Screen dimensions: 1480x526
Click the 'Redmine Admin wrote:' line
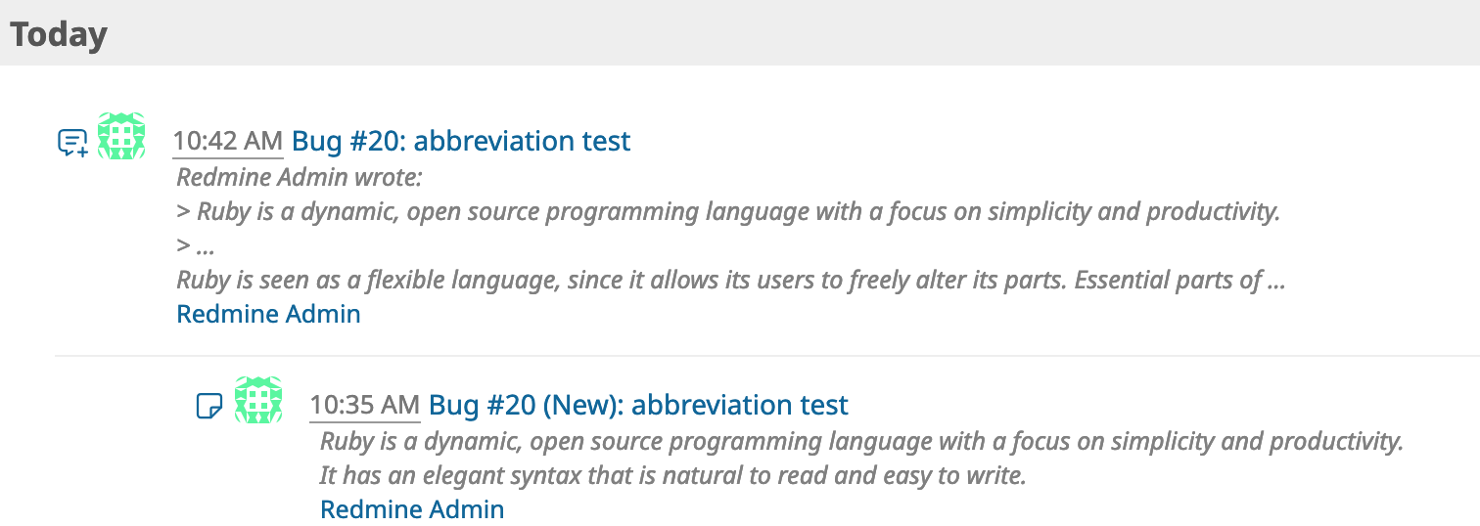[x=300, y=178]
